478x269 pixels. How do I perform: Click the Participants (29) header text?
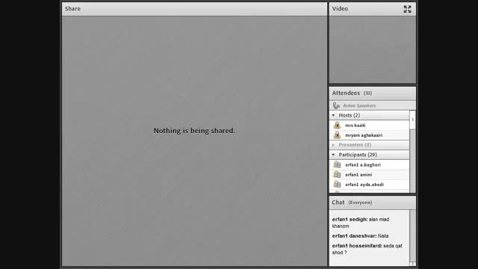pos(358,155)
